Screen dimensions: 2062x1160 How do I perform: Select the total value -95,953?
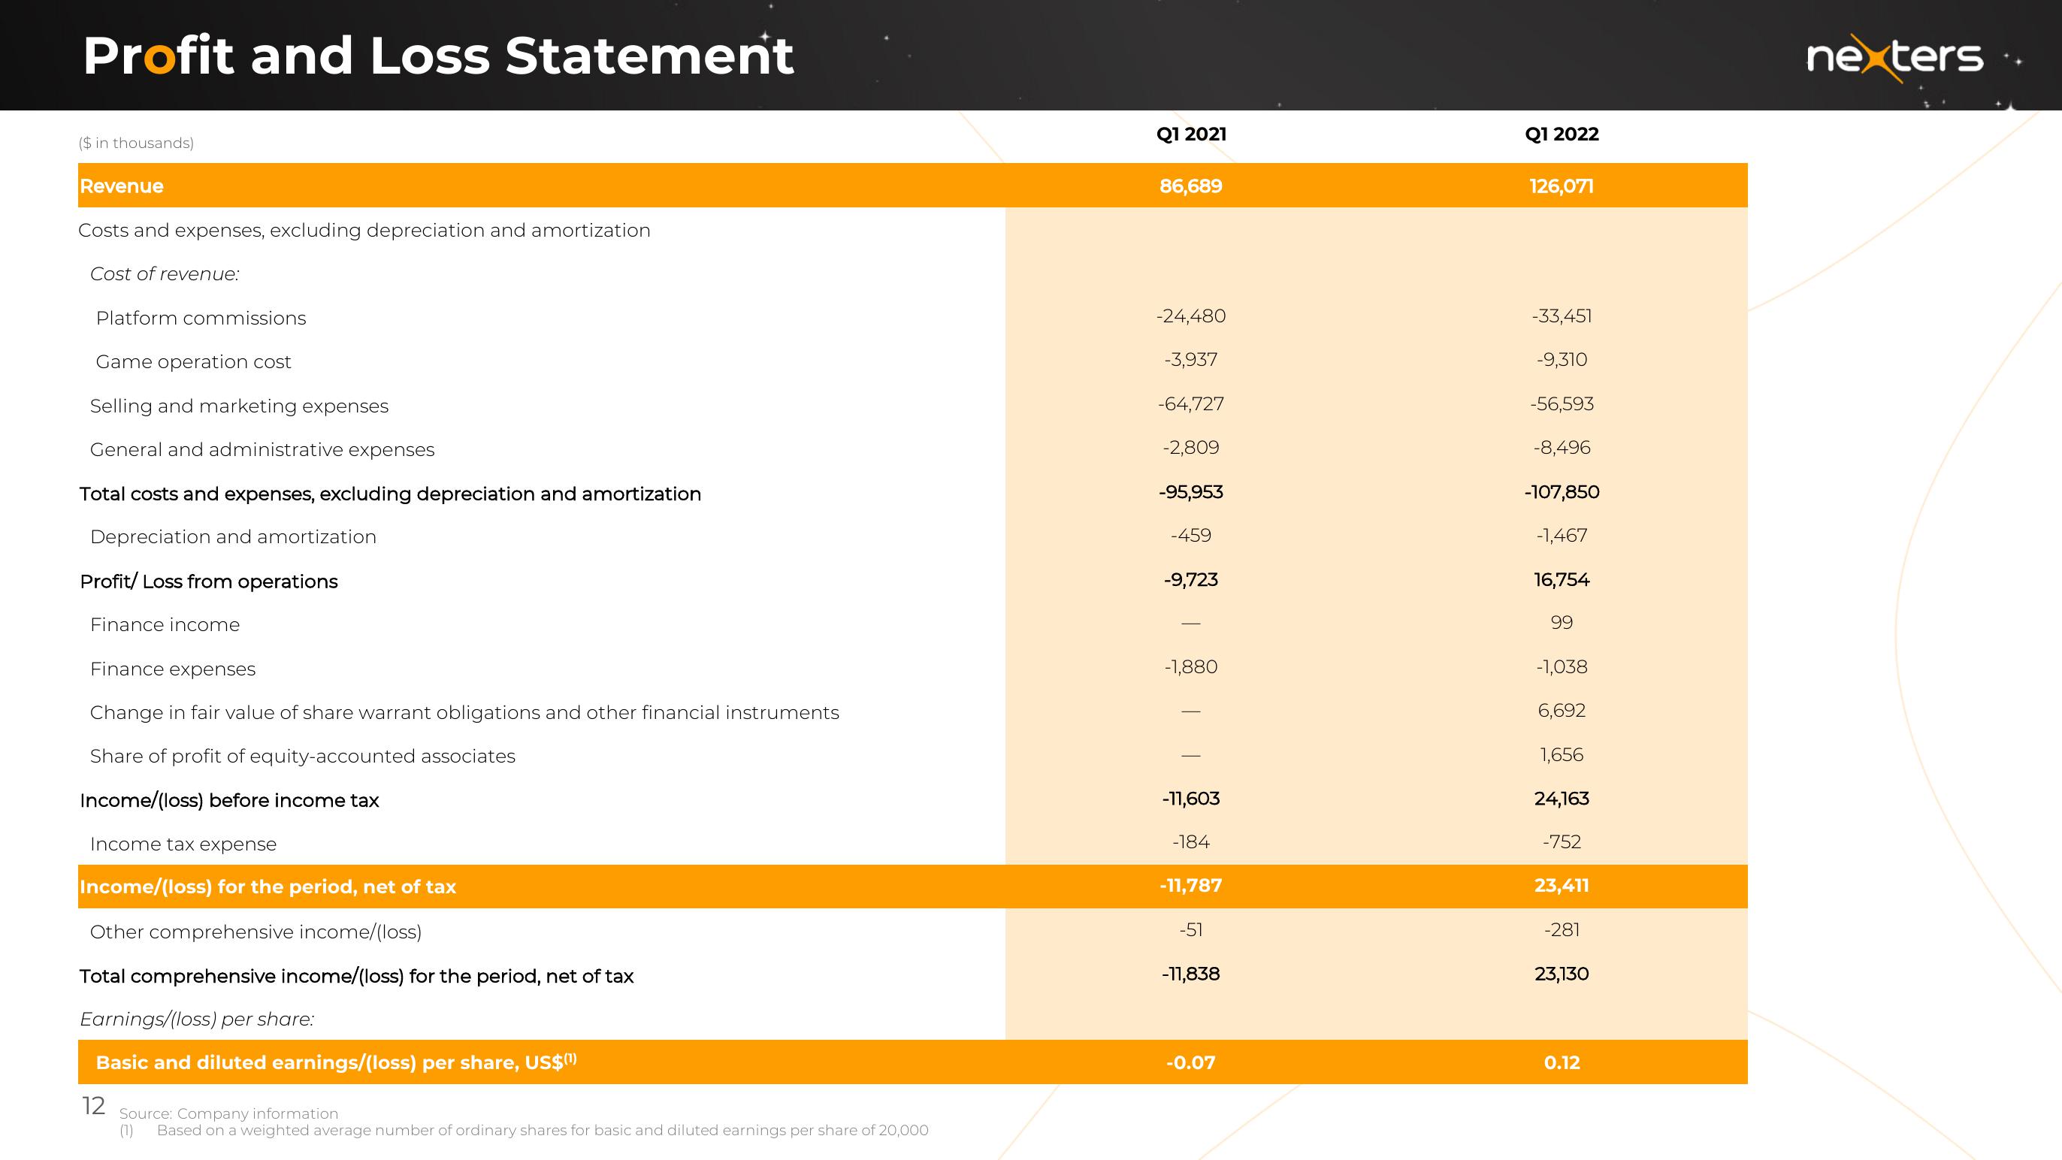point(1191,492)
